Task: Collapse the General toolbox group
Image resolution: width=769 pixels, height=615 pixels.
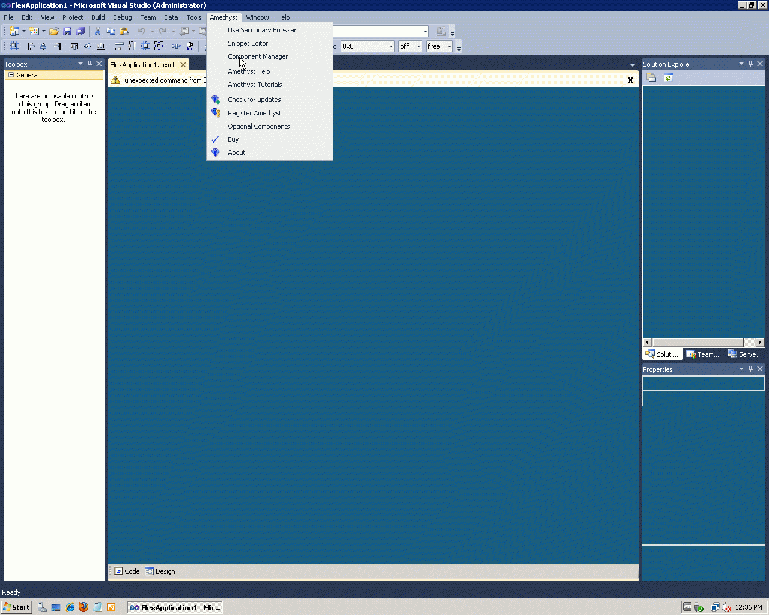Action: point(11,75)
